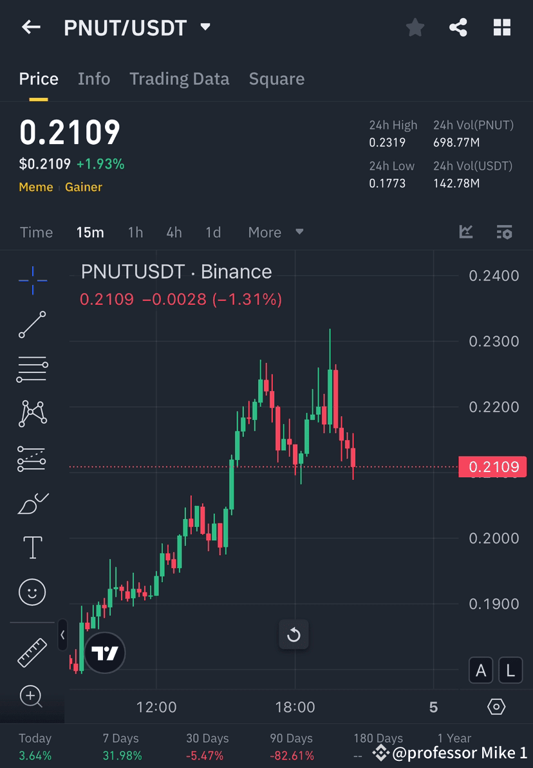Open the chart indicators panel icon

[505, 232]
